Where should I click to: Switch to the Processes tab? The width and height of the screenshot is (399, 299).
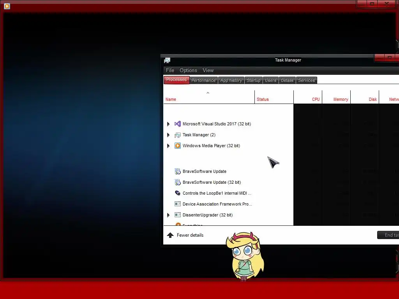177,79
